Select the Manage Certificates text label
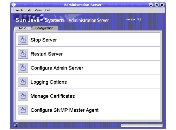 pos(53,96)
